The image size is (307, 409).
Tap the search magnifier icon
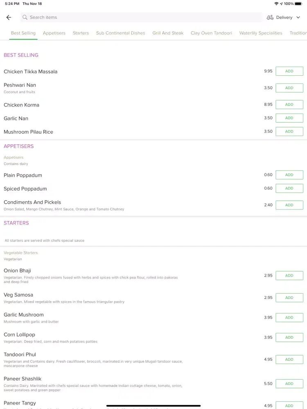[25, 17]
